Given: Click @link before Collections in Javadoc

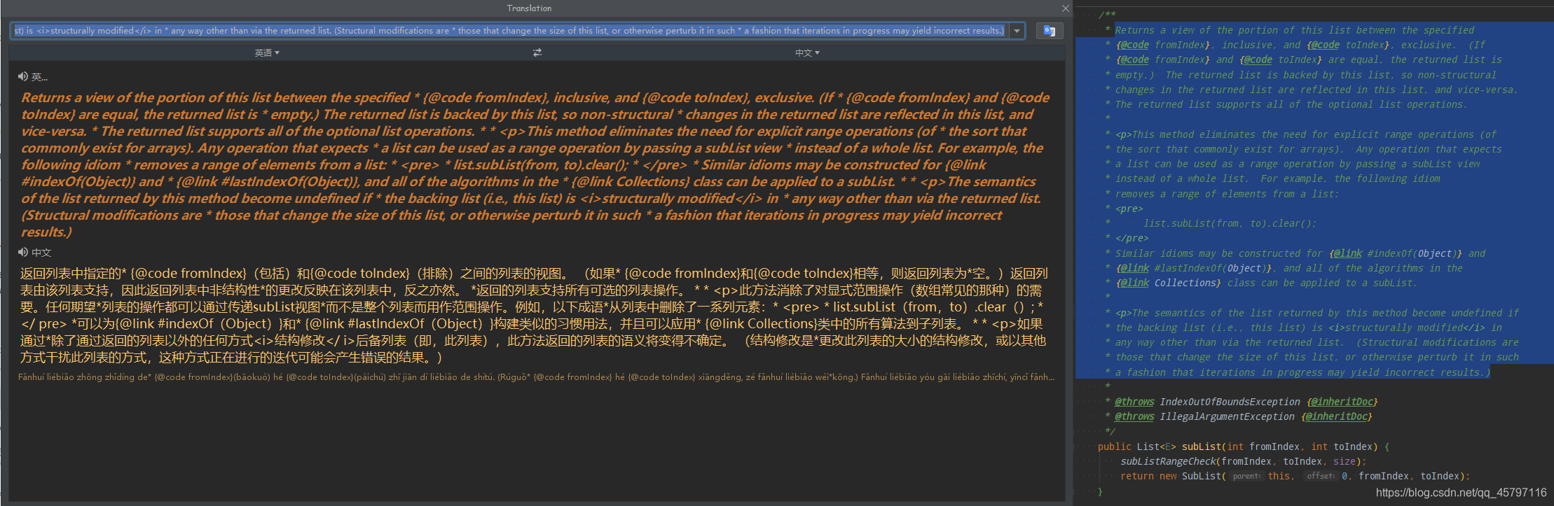Looking at the screenshot, I should pyautogui.click(x=1134, y=283).
